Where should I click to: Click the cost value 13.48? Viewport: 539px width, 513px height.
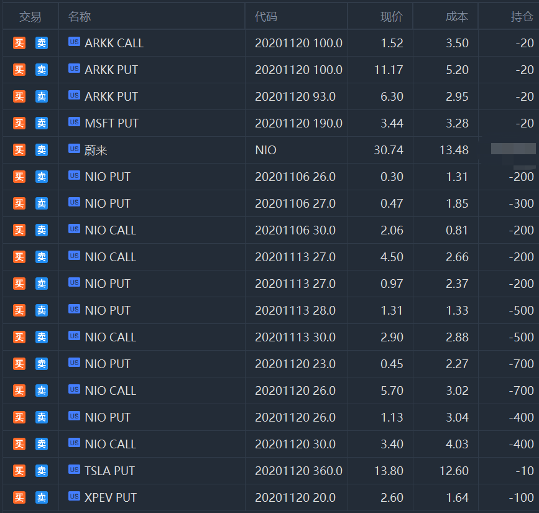tap(454, 150)
